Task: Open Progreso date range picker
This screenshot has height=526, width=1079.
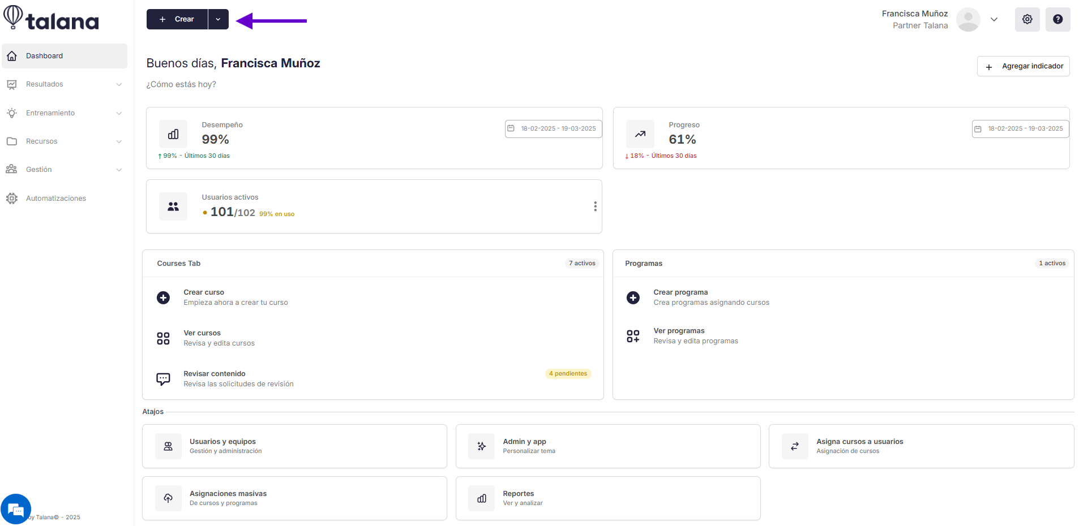Action: tap(1020, 128)
